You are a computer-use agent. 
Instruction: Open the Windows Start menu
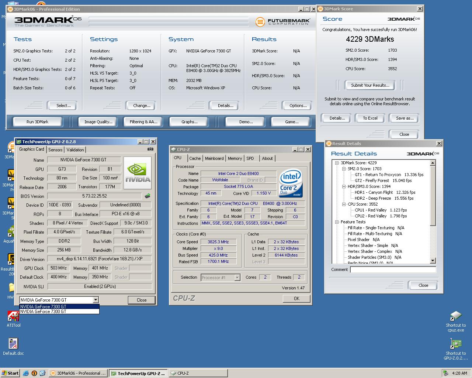pyautogui.click(x=10, y=373)
